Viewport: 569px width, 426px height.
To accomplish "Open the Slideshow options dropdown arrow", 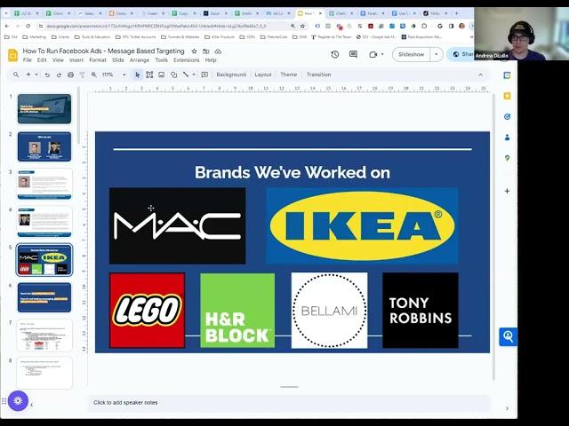I will tap(437, 54).
